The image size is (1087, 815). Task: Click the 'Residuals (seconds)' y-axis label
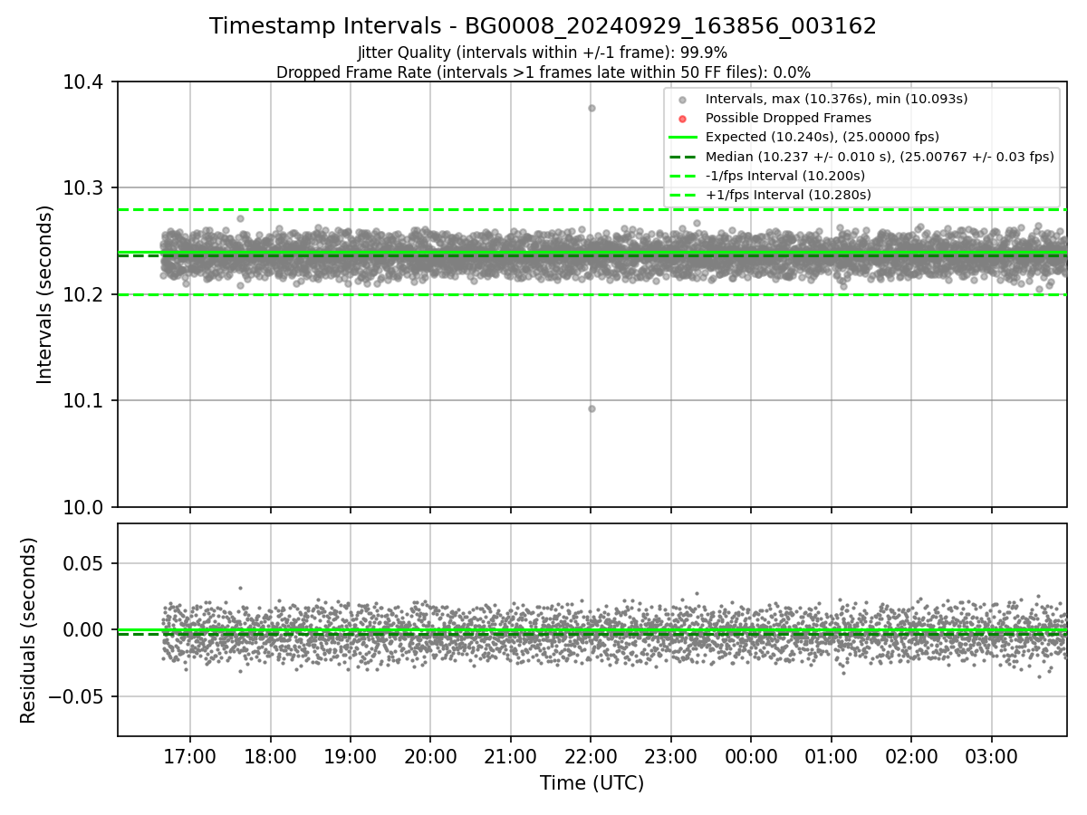point(28,630)
